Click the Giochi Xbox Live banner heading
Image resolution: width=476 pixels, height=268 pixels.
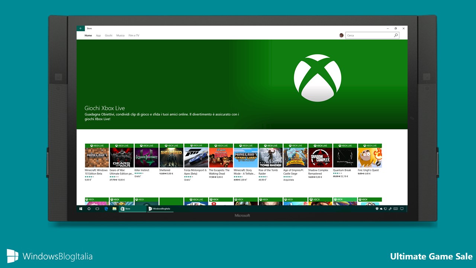[x=104, y=108]
